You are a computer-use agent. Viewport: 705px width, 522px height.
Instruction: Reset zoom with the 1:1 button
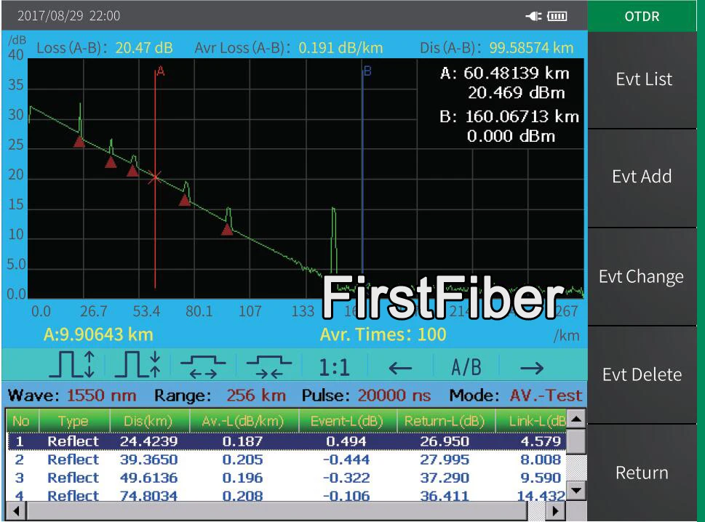point(334,367)
